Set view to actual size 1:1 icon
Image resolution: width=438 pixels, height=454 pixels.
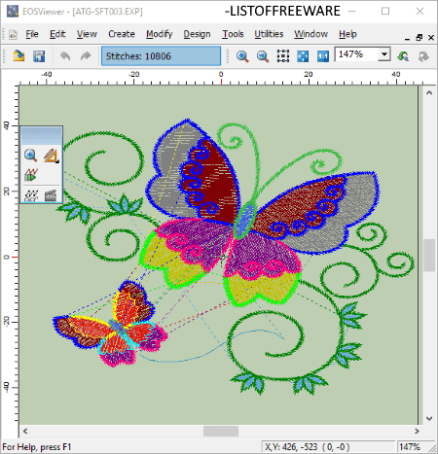click(x=323, y=56)
